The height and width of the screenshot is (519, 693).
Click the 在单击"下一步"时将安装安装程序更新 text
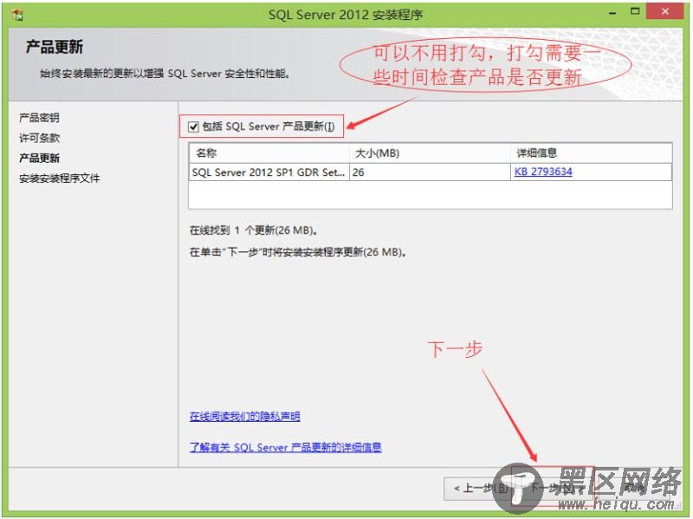pos(298,252)
